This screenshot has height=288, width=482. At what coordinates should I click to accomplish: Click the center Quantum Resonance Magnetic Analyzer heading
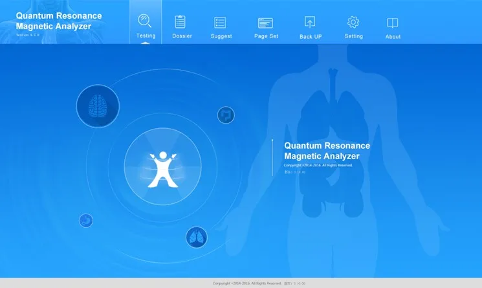(327, 151)
